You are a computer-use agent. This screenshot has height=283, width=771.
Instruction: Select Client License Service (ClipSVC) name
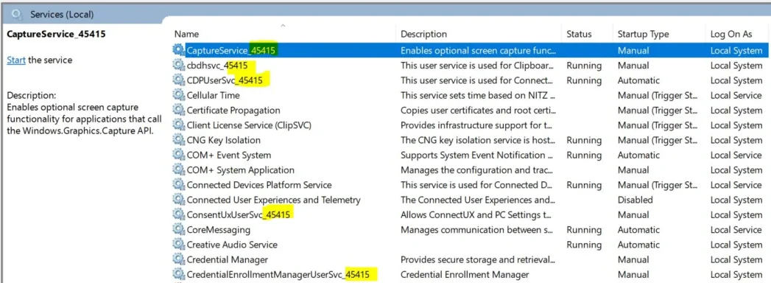click(249, 125)
